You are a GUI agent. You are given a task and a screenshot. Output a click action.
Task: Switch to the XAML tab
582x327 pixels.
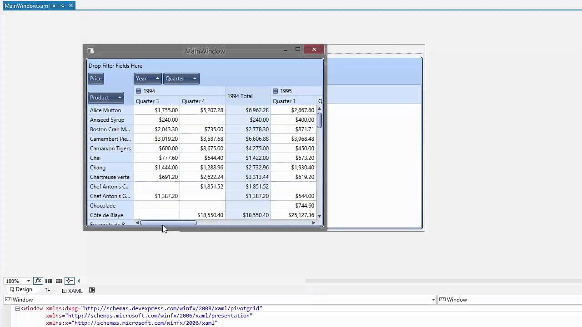point(72,291)
